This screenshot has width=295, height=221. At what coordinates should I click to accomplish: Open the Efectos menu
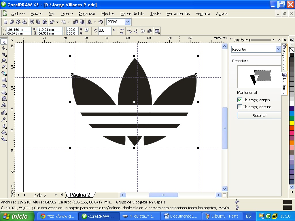(108, 14)
